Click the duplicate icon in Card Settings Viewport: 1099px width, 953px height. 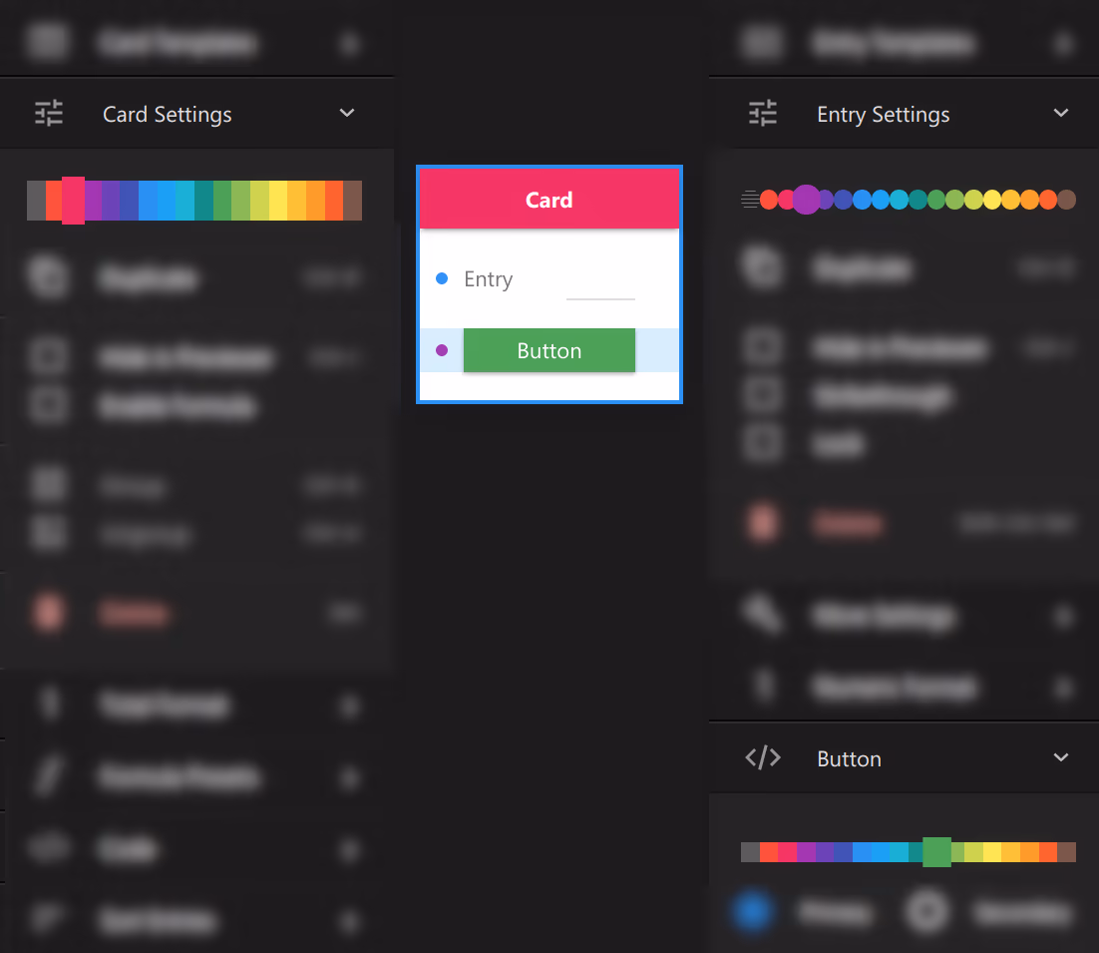click(x=48, y=277)
